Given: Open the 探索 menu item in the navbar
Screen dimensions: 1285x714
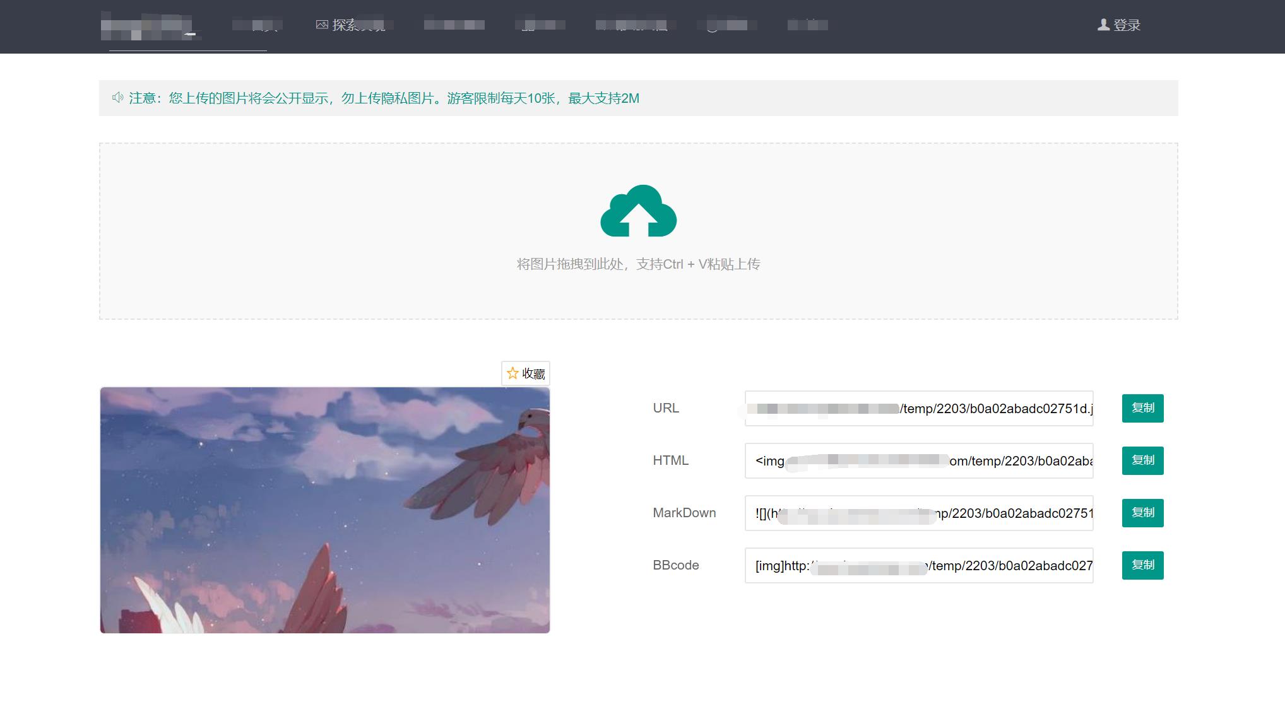Looking at the screenshot, I should [353, 26].
